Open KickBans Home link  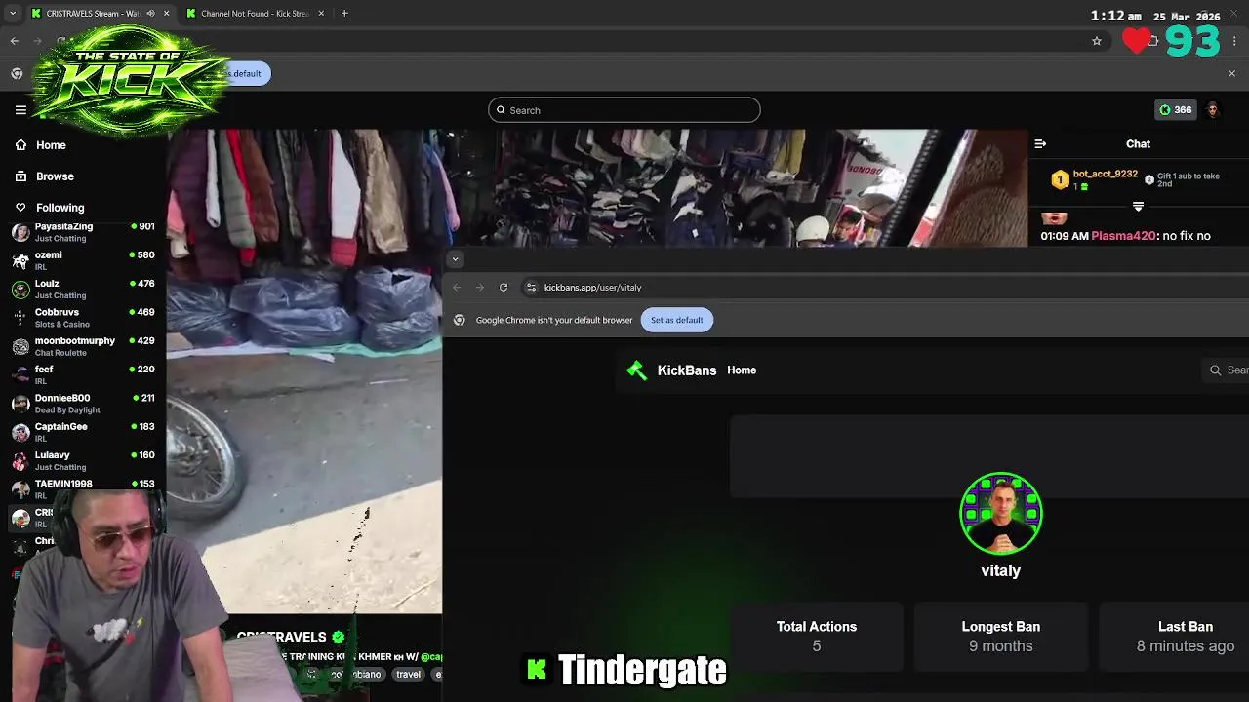742,370
